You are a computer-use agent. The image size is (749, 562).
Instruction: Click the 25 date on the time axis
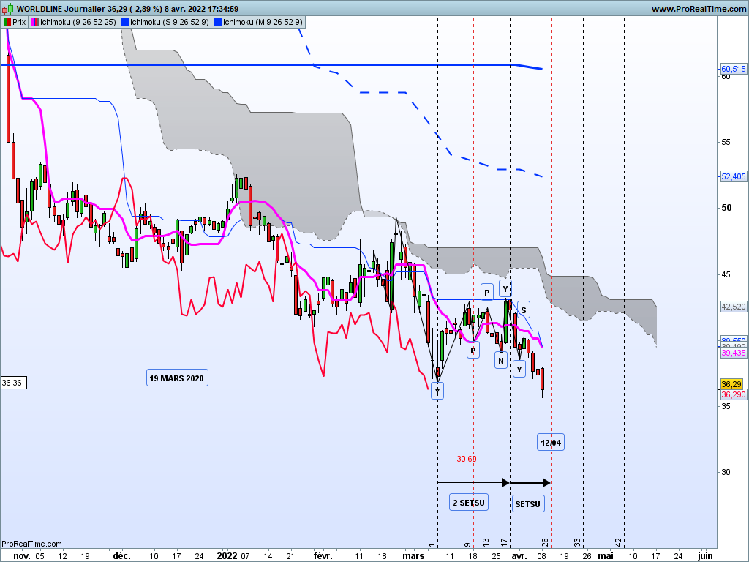(497, 556)
